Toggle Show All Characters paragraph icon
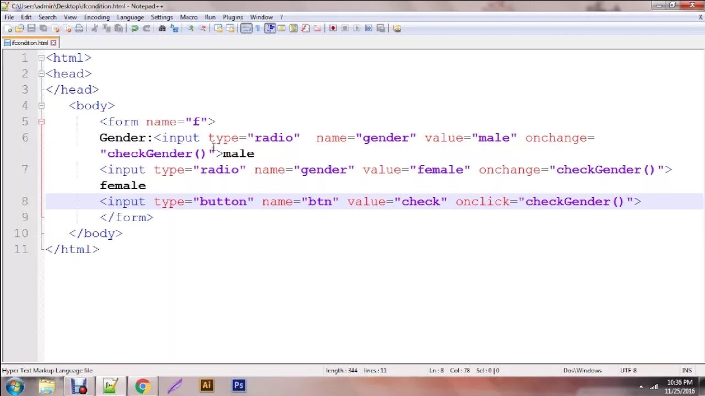This screenshot has width=705, height=396. point(258,29)
